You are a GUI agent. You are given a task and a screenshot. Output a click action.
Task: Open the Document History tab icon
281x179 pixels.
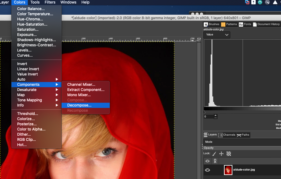255,24
